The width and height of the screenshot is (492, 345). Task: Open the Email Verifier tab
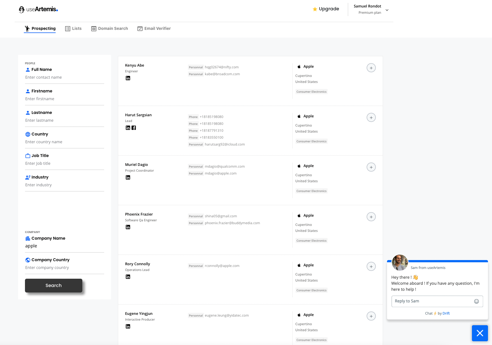point(154,28)
